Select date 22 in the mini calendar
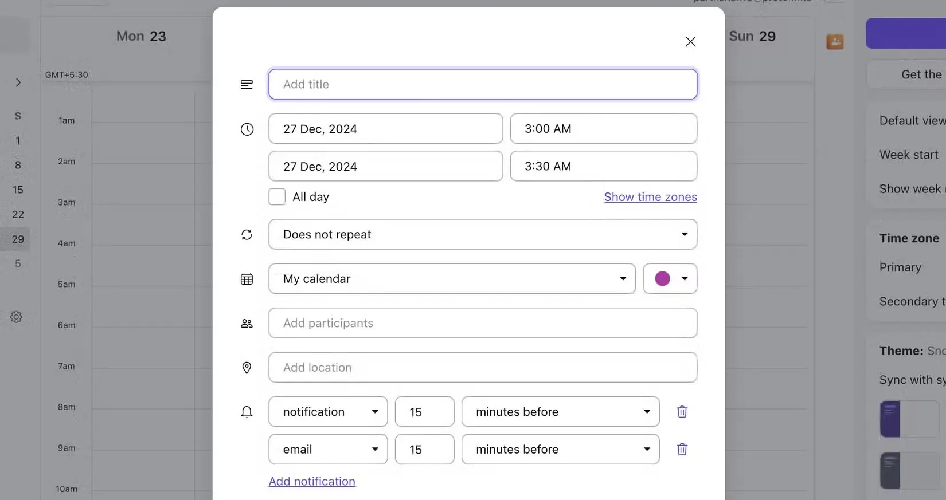The image size is (946, 500). point(18,215)
